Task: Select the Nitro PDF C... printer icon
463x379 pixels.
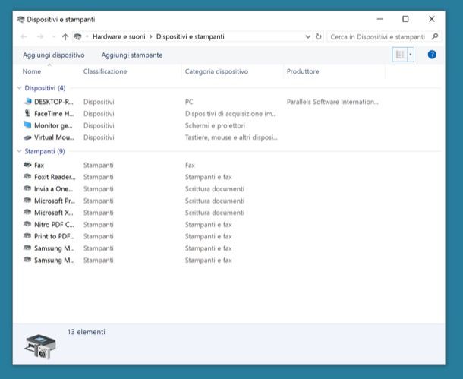Action: (x=27, y=224)
